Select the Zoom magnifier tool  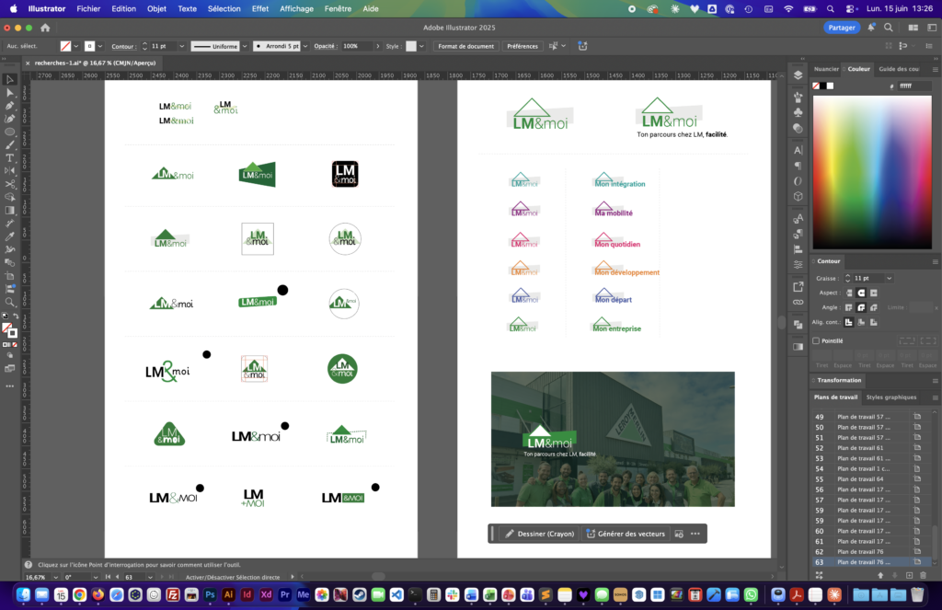(9, 303)
